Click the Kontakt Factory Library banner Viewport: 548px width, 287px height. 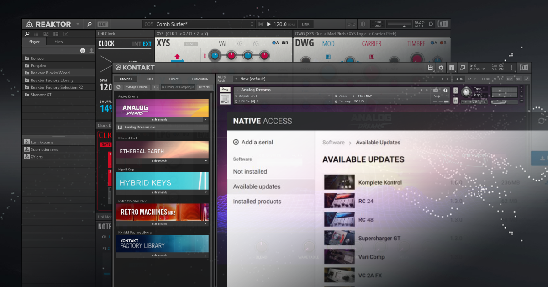tap(163, 244)
